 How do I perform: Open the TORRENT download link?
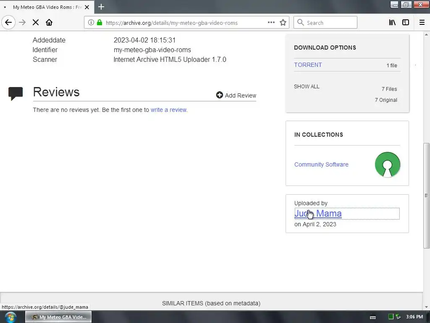308,65
